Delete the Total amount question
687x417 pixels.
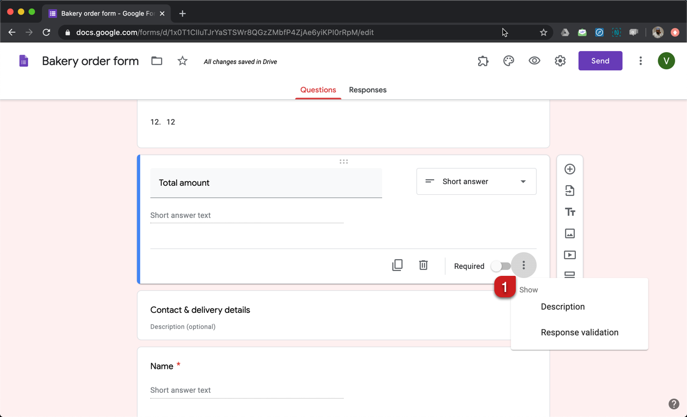pos(423,265)
